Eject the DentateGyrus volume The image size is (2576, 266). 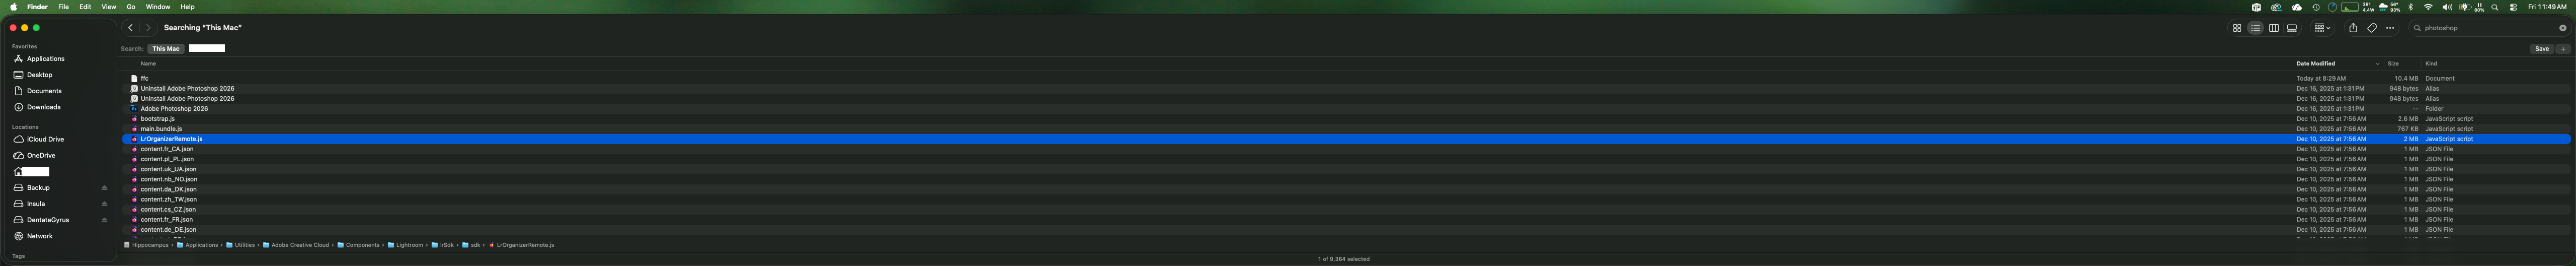coord(104,220)
